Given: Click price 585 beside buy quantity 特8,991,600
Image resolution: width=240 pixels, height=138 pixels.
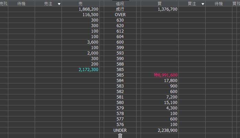Looking at the screenshot, I should click(x=120, y=75).
